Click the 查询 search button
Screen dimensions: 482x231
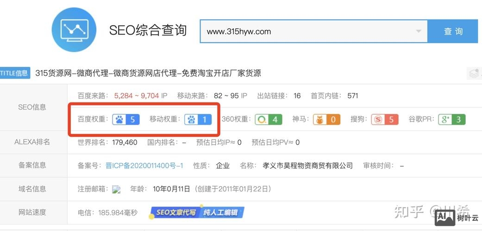point(453,31)
